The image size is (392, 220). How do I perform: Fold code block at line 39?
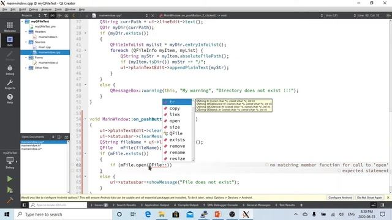(x=86, y=33)
